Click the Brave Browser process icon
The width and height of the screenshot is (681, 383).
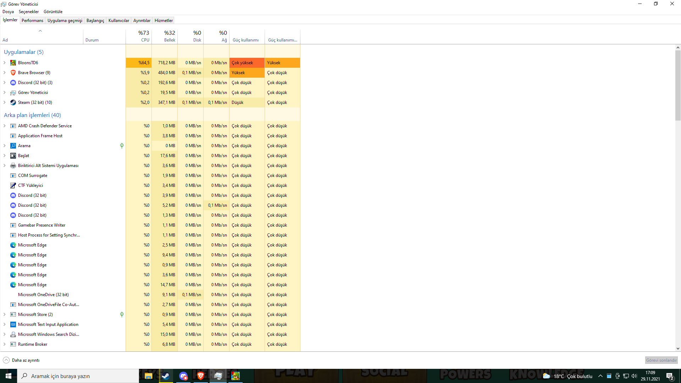click(x=13, y=73)
